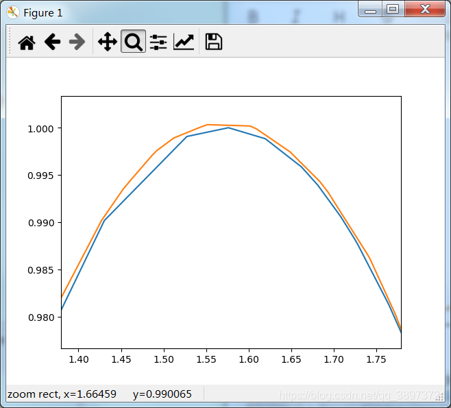Image resolution: width=451 pixels, height=408 pixels.
Task: Click the y-axis tick label 0.980
Action: point(41,317)
